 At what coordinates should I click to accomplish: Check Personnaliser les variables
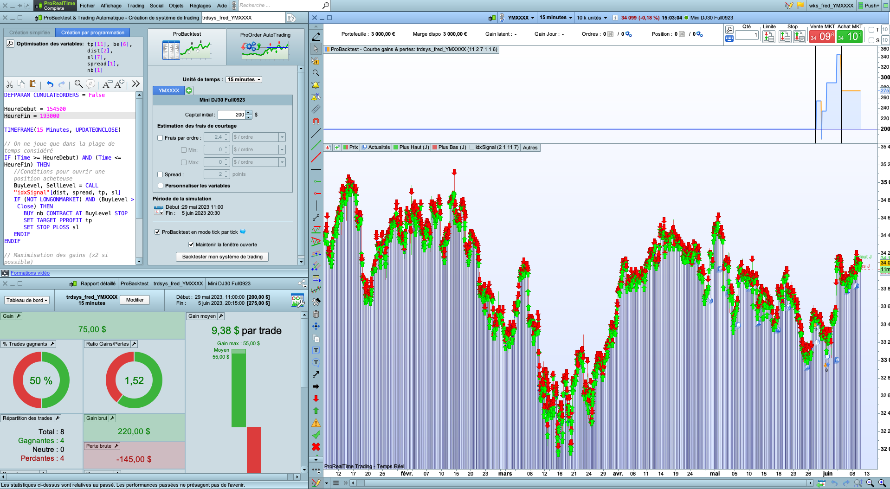click(x=161, y=186)
